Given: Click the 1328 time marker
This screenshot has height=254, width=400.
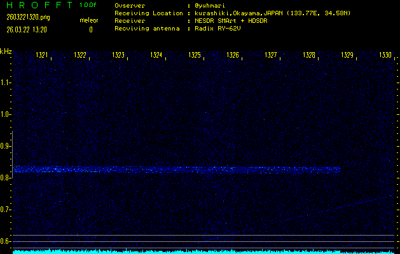Looking at the screenshot, I should pyautogui.click(x=309, y=56).
